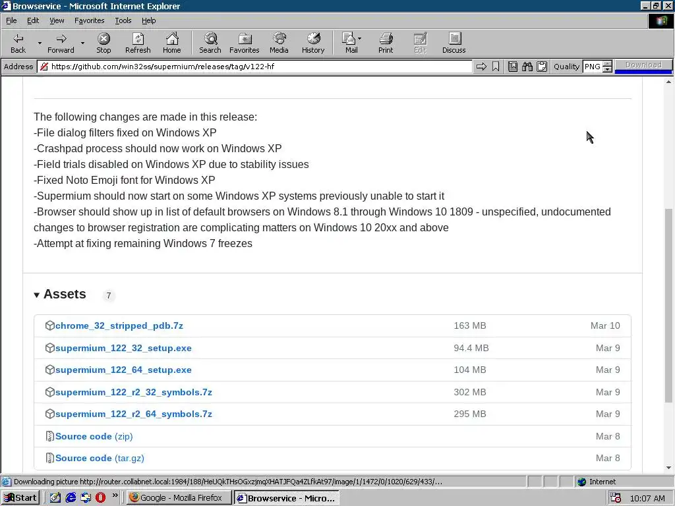The image size is (675, 506).
Task: Collapse the Assets section triangle
Action: point(37,295)
